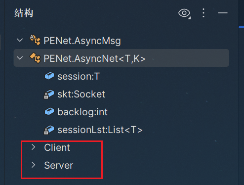The height and width of the screenshot is (185, 244).
Task: Expand the Client region
Action: [34, 147]
